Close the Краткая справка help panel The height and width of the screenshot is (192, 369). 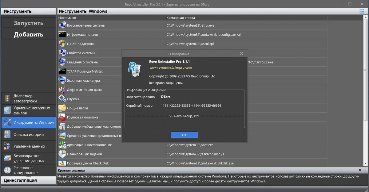(x=365, y=170)
